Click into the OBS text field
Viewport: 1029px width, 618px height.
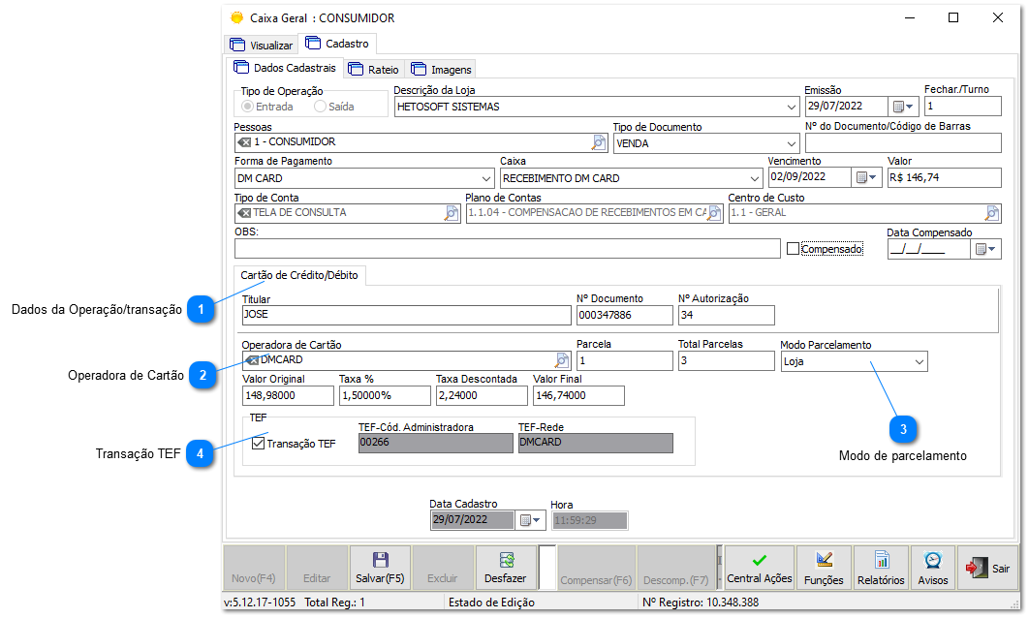coord(507,249)
